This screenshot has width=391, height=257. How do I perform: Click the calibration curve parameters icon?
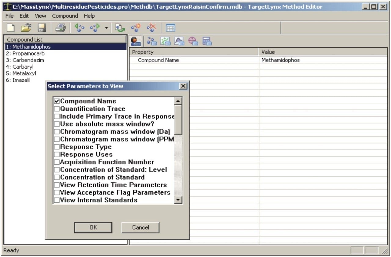(x=165, y=41)
